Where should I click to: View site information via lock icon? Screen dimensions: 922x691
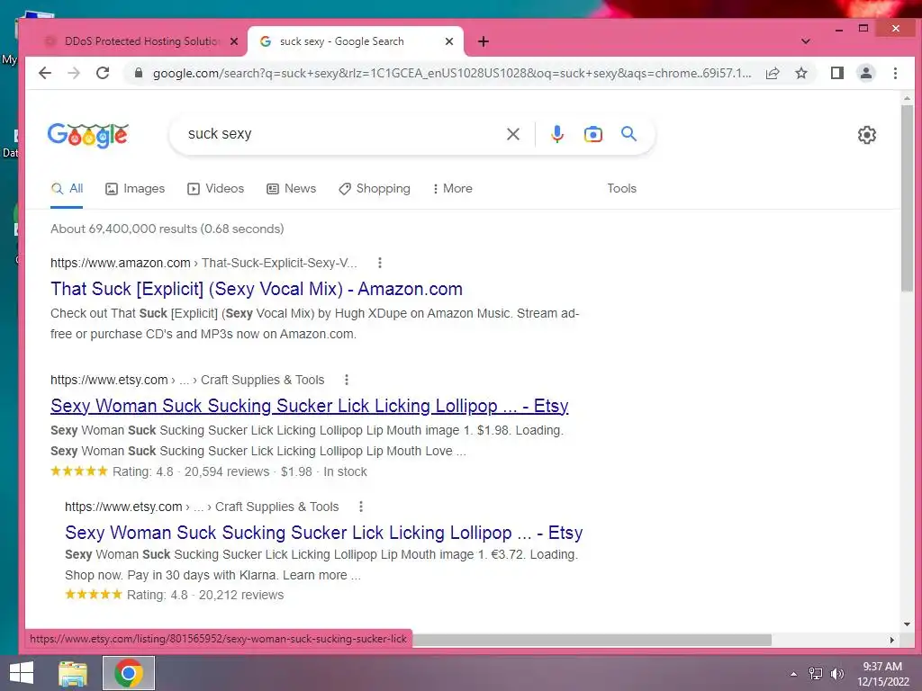pyautogui.click(x=139, y=73)
